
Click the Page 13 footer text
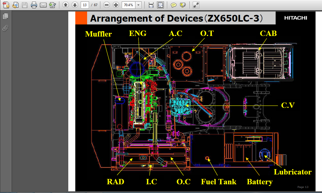(x=303, y=187)
